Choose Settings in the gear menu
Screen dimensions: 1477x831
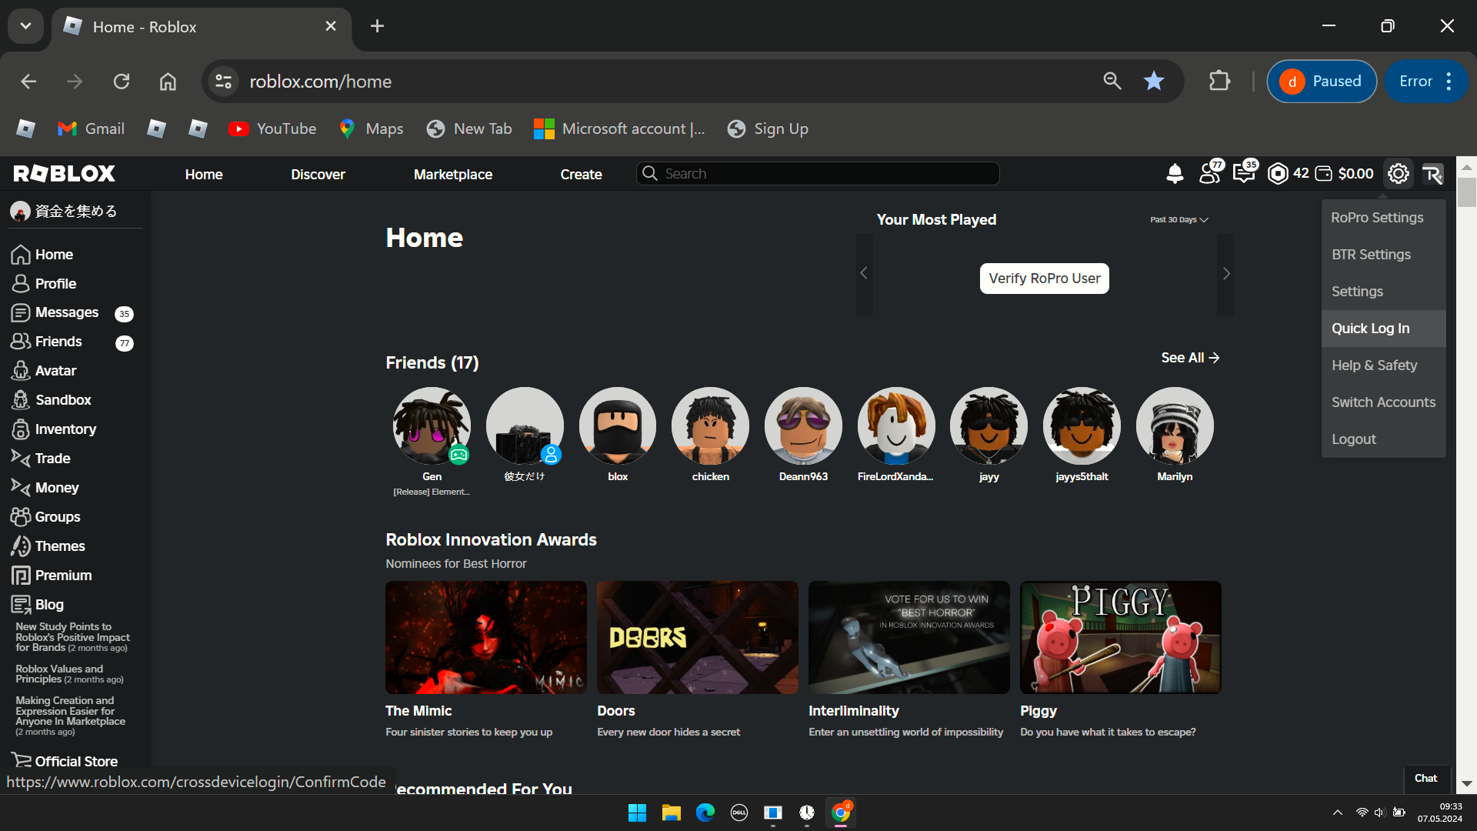tap(1384, 292)
